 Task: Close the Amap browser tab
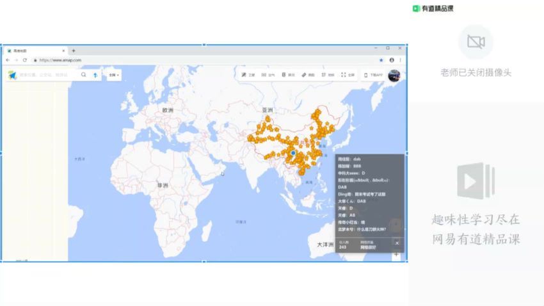63,51
